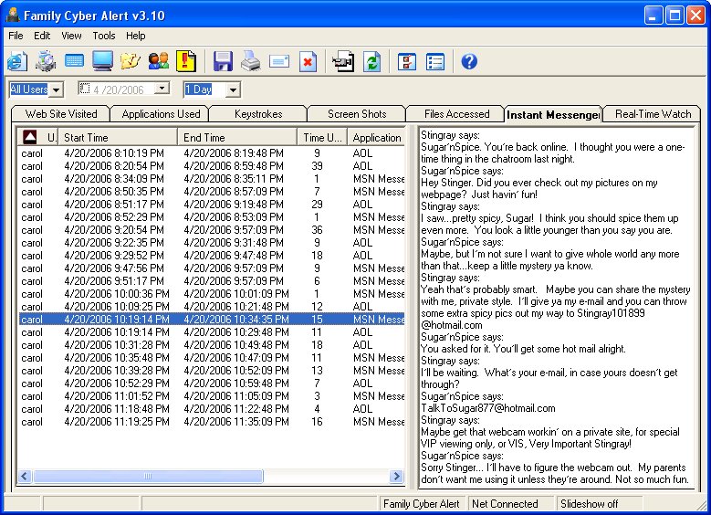Click the blue question mark help icon

click(469, 61)
